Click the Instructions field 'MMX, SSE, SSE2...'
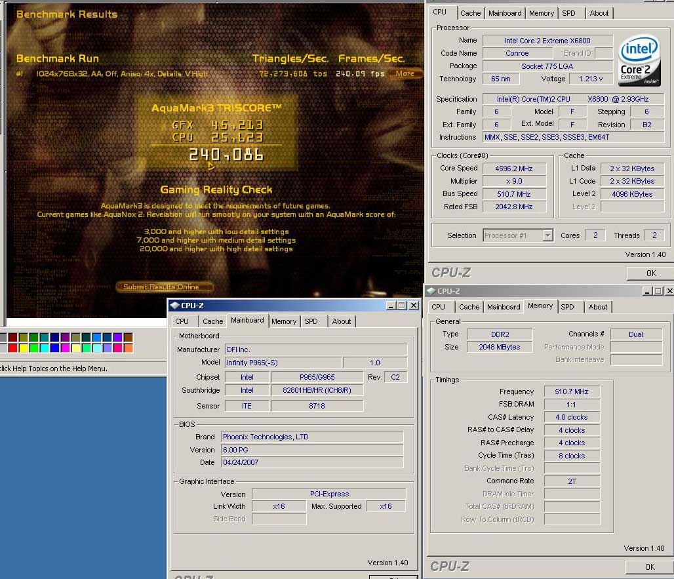Image resolution: width=674 pixels, height=579 pixels. coord(574,137)
